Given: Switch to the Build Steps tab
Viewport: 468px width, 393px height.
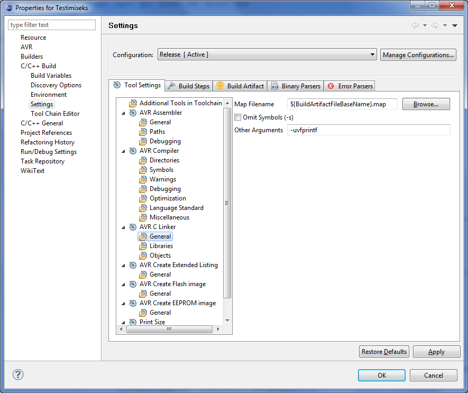Looking at the screenshot, I should (188, 86).
